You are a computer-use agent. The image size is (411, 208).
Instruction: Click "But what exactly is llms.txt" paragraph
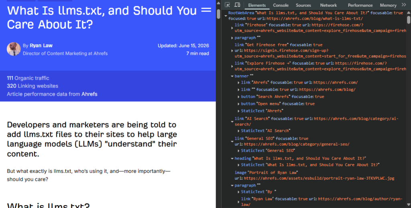(x=89, y=175)
